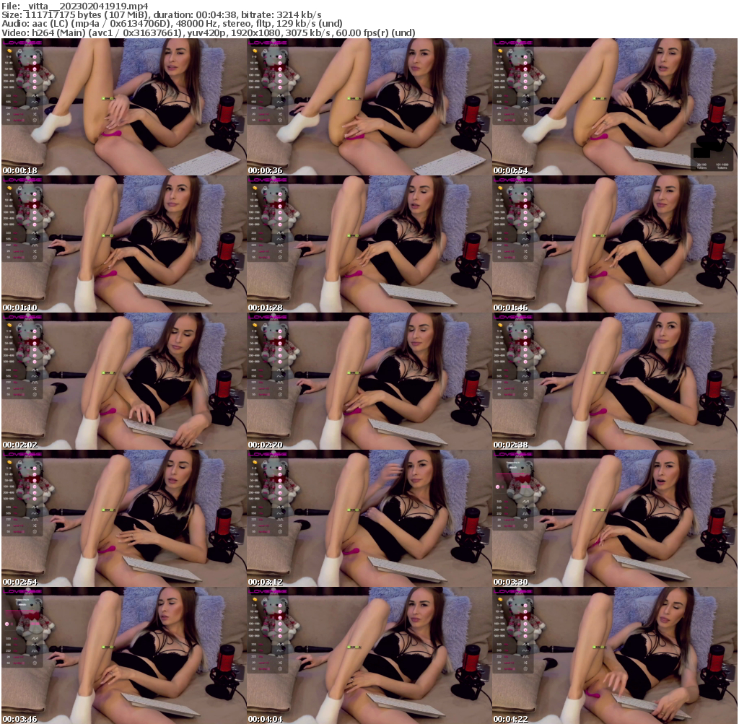Select the gold coin token icon
This screenshot has width=739, height=724.
9,51
